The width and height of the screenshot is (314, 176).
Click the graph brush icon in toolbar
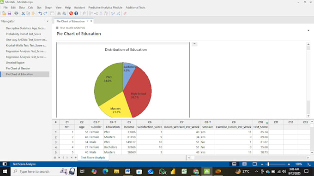[113, 13]
